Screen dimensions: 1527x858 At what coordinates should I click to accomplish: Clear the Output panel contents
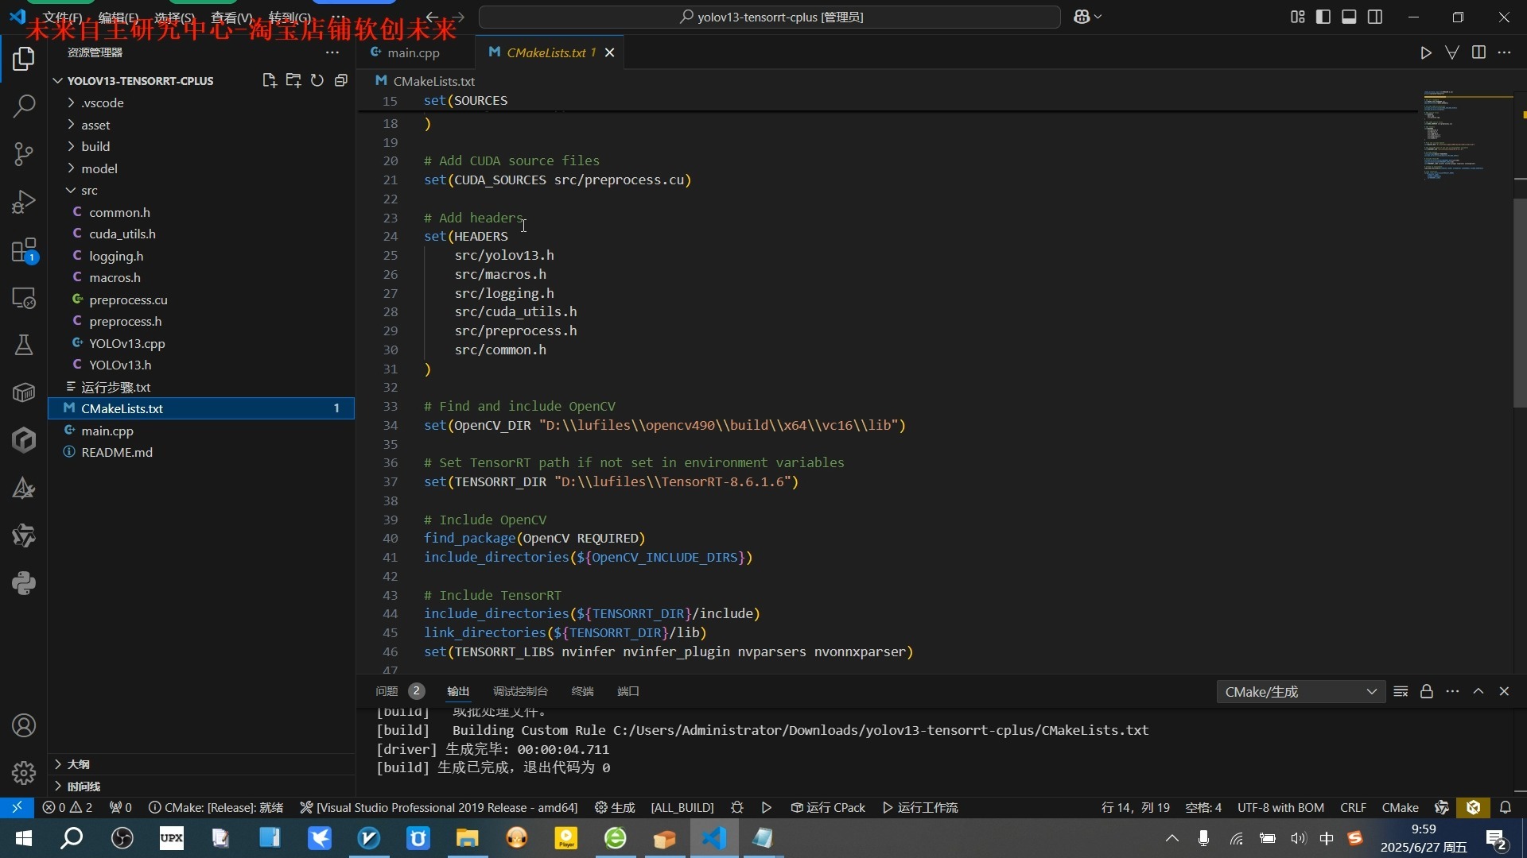click(x=1401, y=691)
